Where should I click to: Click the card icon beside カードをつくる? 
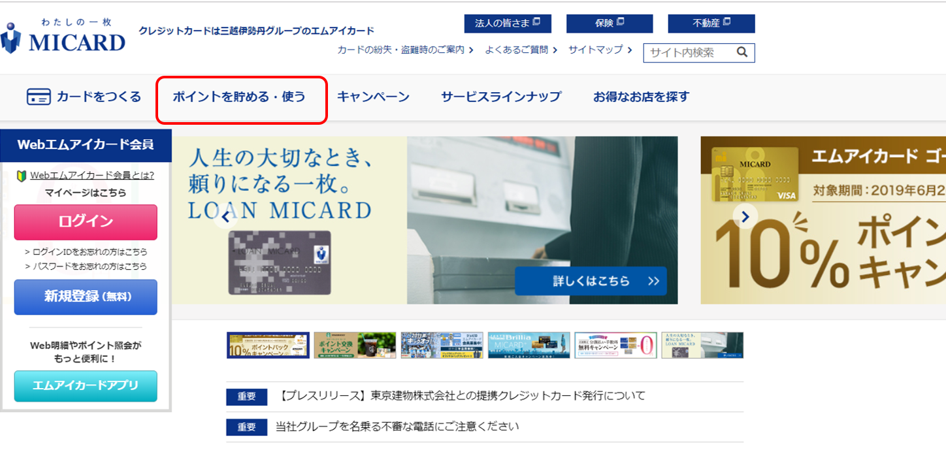point(39,97)
